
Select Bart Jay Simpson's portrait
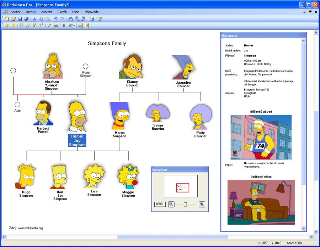tap(59, 177)
